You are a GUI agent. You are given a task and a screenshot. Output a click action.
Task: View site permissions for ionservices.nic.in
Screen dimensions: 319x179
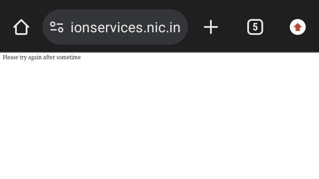[57, 27]
